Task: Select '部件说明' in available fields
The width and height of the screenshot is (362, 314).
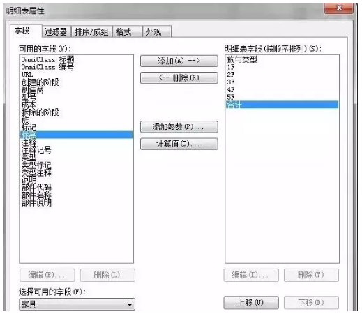Action: pyautogui.click(x=76, y=202)
